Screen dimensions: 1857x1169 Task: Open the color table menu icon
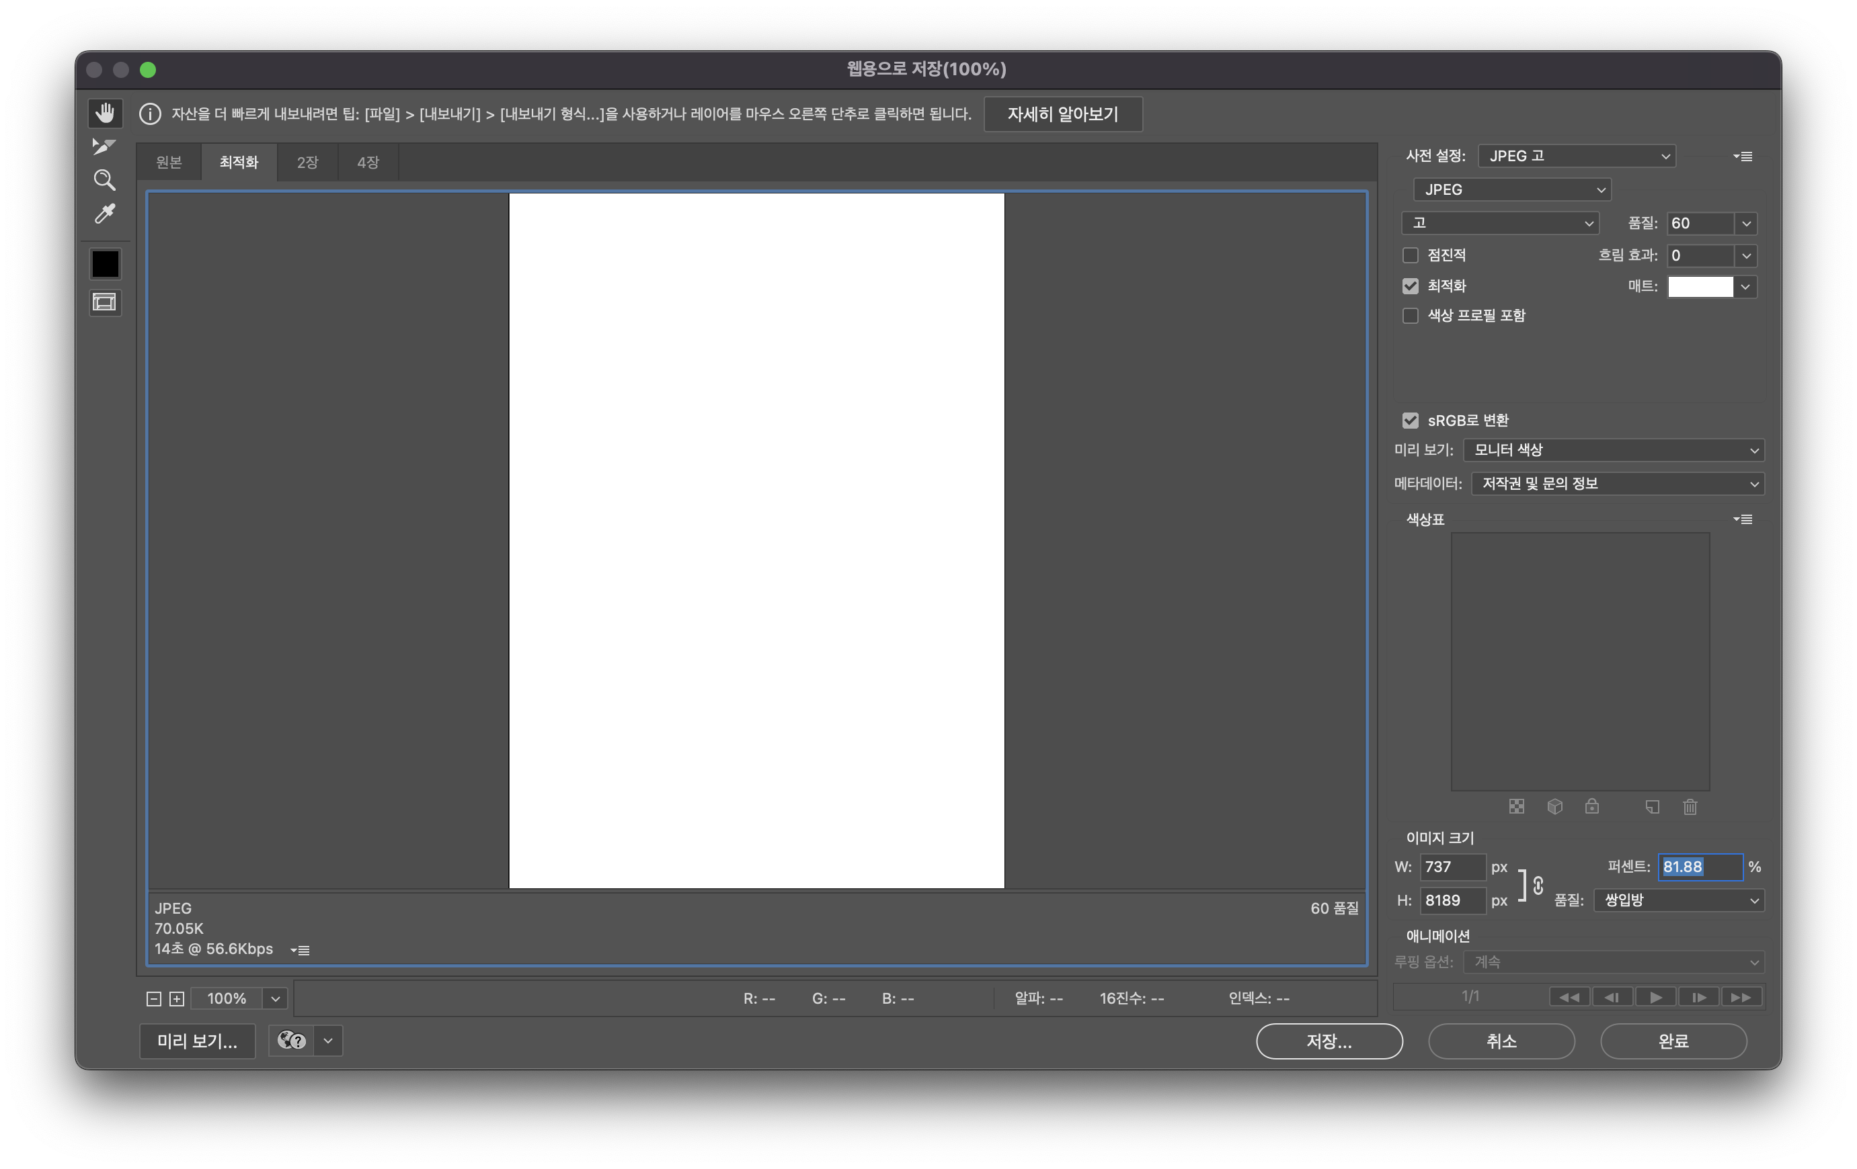point(1743,519)
